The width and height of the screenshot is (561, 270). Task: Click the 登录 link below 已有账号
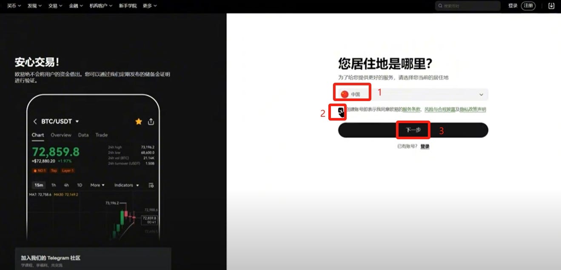pyautogui.click(x=425, y=146)
